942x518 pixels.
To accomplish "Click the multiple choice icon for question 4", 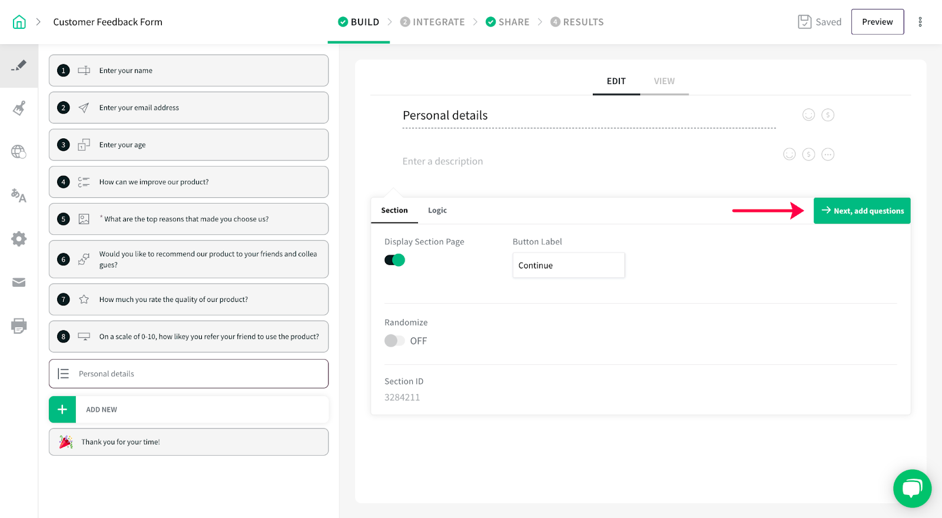I will pyautogui.click(x=84, y=182).
